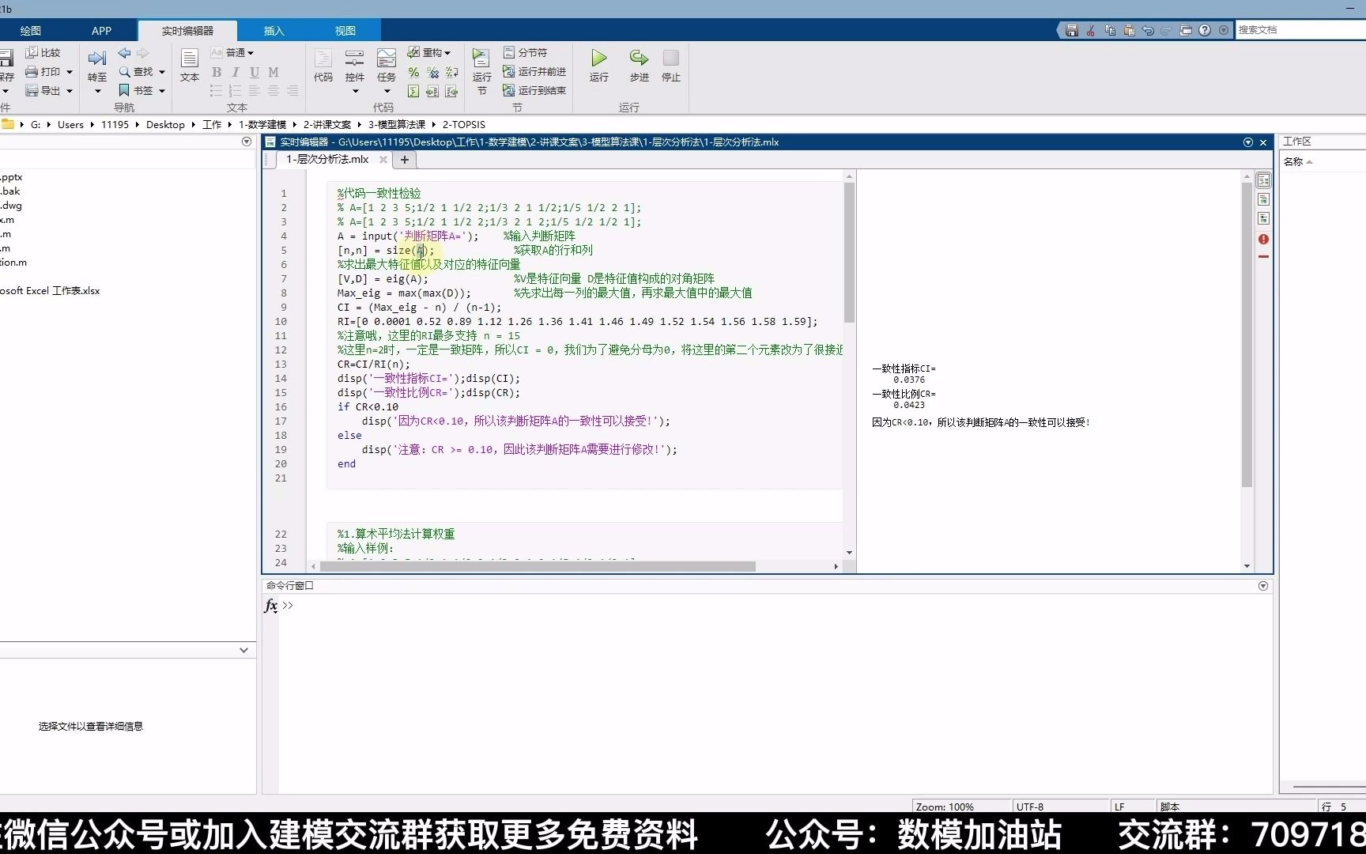This screenshot has height=854, width=1366.
Task: Click the Step (步进) icon
Action: [639, 58]
